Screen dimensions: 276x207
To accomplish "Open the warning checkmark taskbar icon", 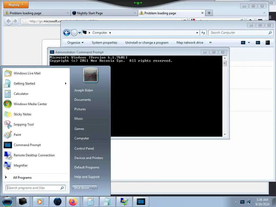I will [124, 202].
